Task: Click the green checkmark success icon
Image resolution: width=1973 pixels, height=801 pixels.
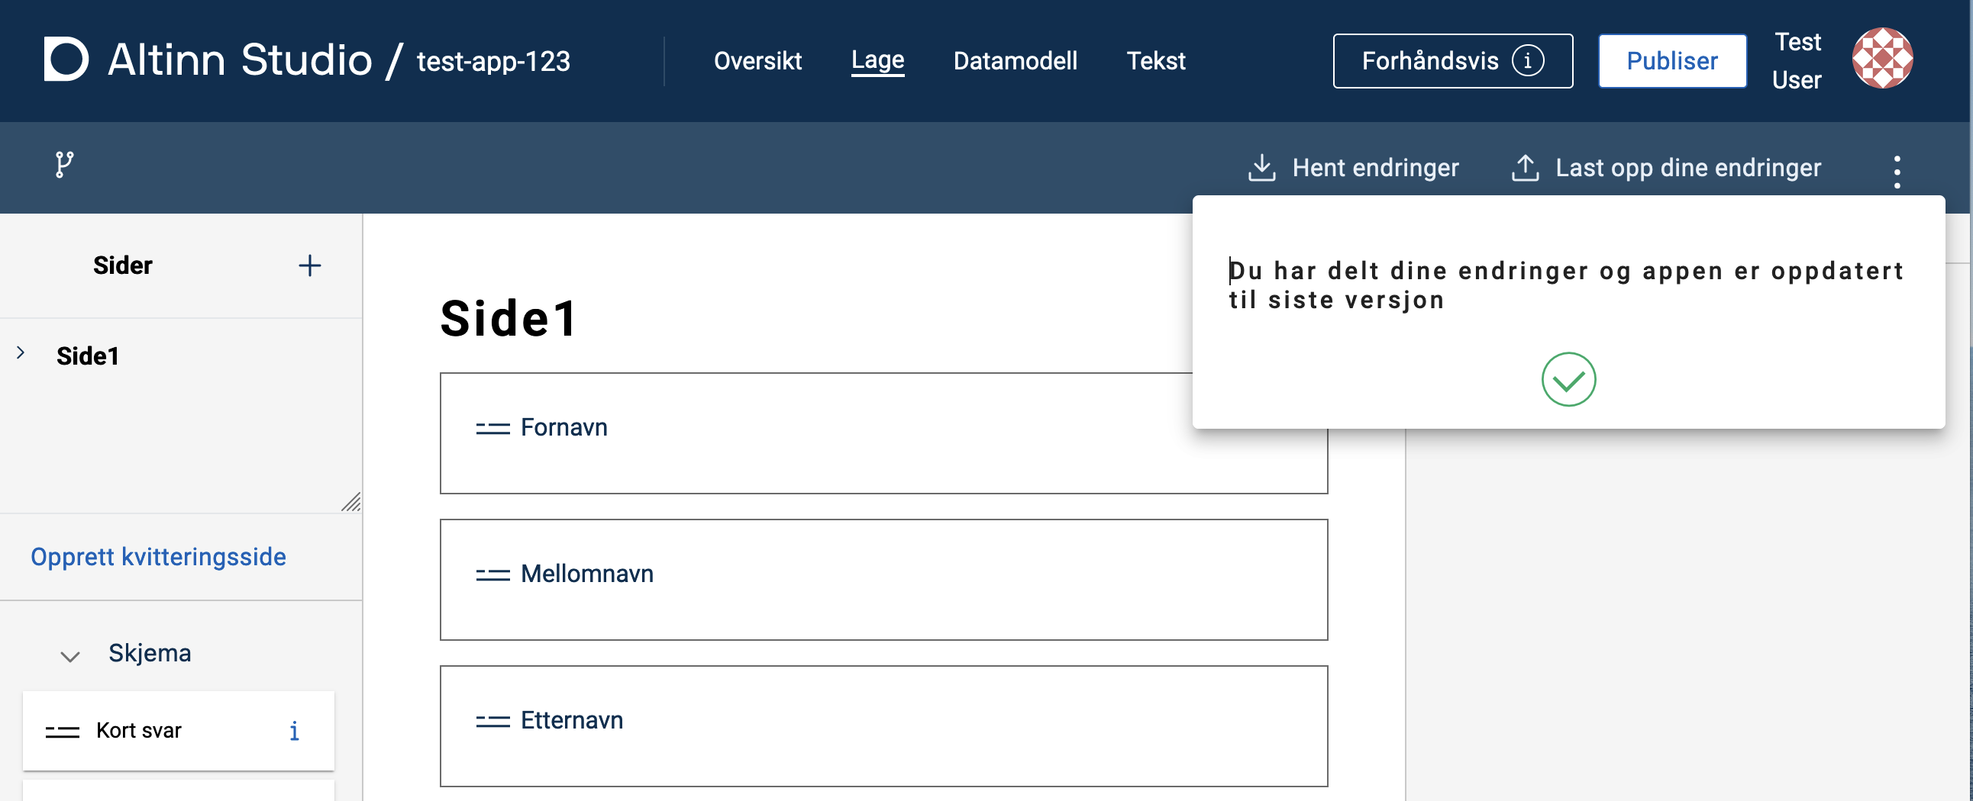Action: pos(1568,379)
